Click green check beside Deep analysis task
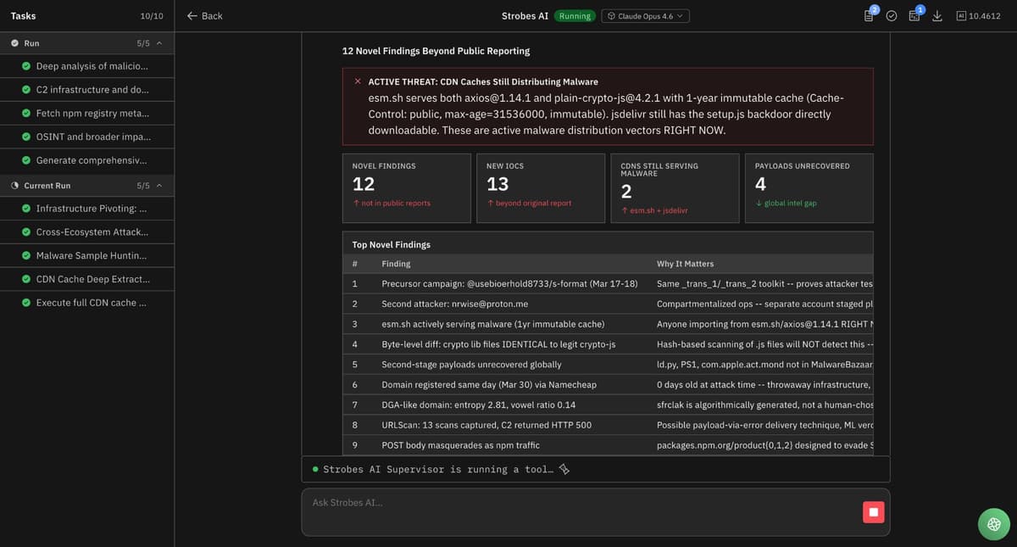Screen dimensions: 1017x547 click(26, 66)
